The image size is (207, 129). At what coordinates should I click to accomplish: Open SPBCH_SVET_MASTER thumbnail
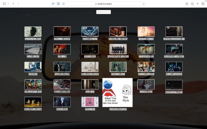(118, 49)
